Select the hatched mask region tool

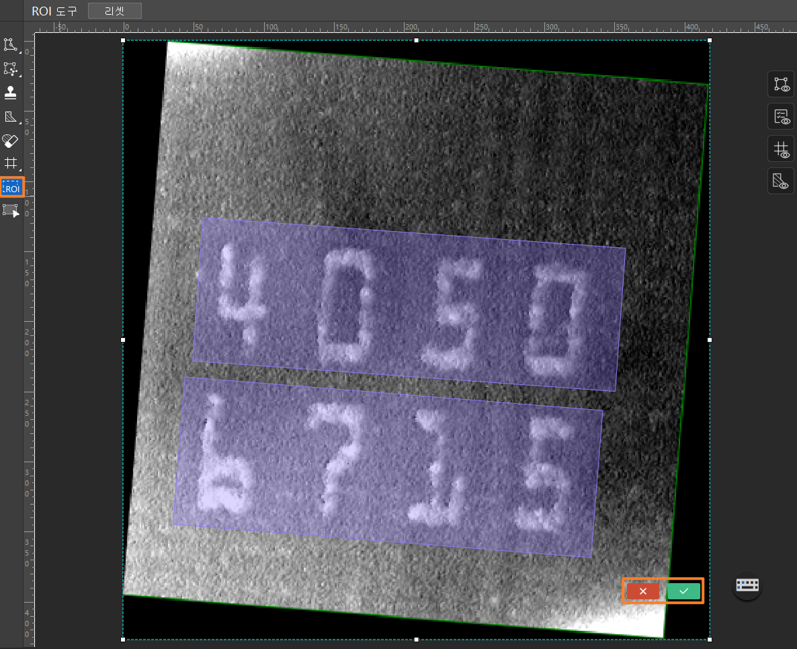tap(10, 116)
